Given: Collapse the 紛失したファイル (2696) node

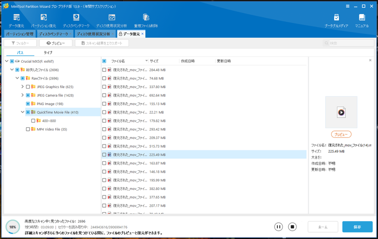Looking at the screenshot, I should pyautogui.click(x=12, y=70).
